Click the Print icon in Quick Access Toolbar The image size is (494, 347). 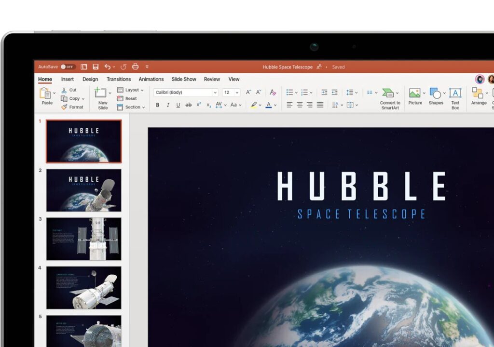[135, 67]
